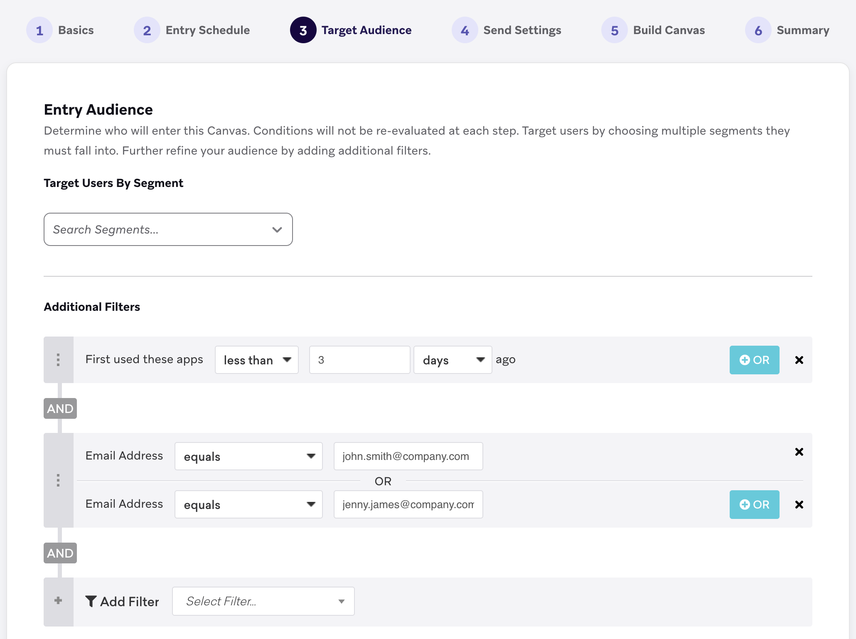Click the plus icon beside Add Filter
The image size is (856, 639).
58,601
